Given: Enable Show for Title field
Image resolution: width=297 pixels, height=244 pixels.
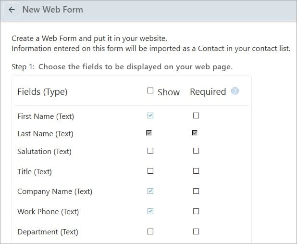Looking at the screenshot, I should pos(150,171).
